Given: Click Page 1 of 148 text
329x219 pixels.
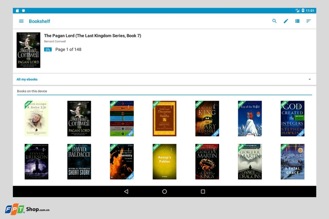Looking at the screenshot, I should (x=68, y=49).
